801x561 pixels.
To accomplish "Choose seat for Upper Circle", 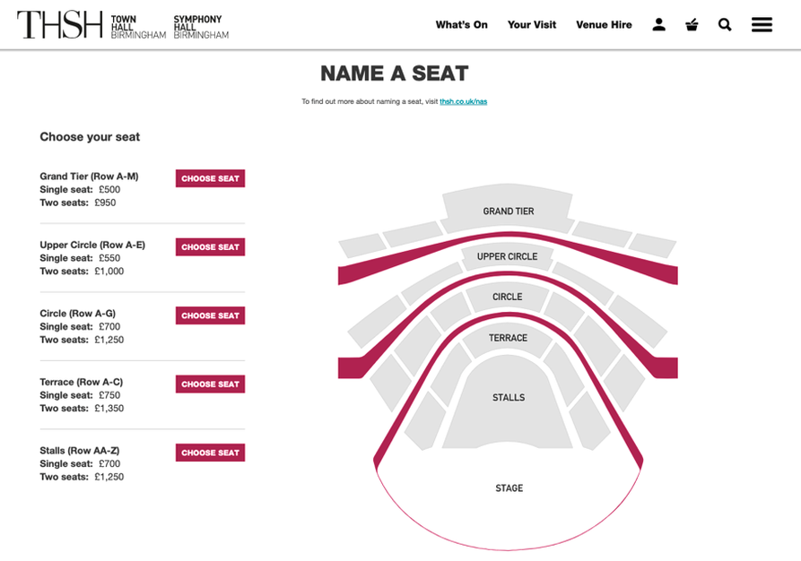I will [211, 247].
